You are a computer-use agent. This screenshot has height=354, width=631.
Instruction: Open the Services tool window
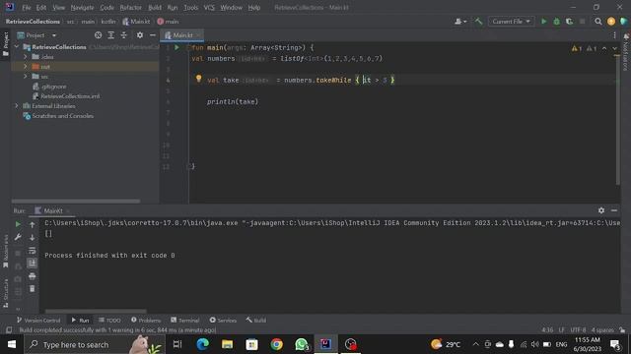click(223, 321)
